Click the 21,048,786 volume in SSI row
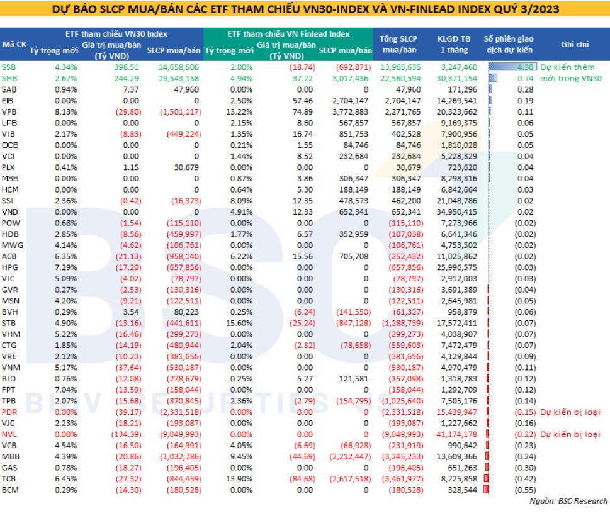 coord(457,201)
